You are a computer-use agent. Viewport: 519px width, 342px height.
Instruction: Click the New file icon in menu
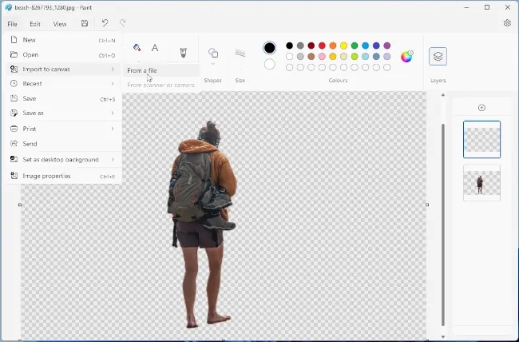(14, 40)
